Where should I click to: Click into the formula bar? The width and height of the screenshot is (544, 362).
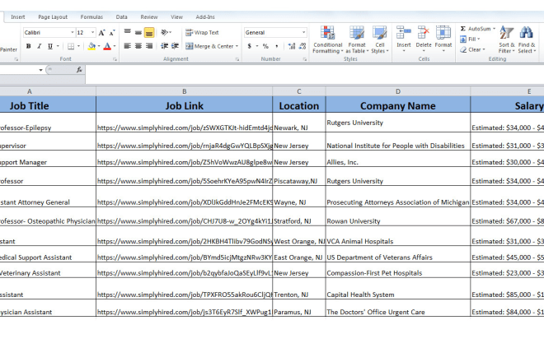point(314,74)
